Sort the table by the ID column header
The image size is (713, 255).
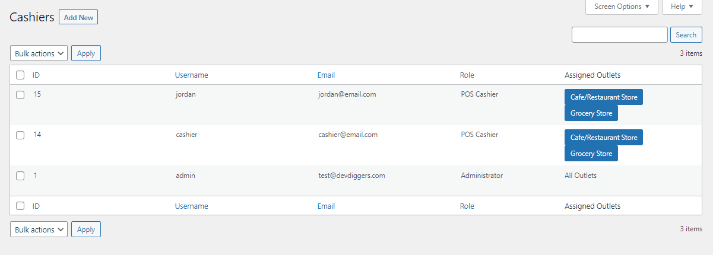coord(36,75)
